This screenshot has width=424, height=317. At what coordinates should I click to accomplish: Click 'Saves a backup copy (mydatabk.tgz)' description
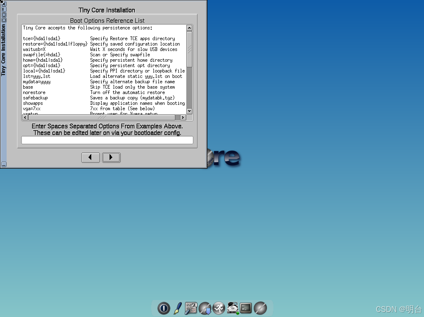132,98
